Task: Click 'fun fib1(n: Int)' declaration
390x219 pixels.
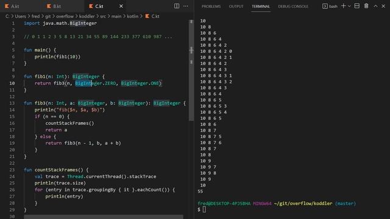Action: [x=47, y=77]
